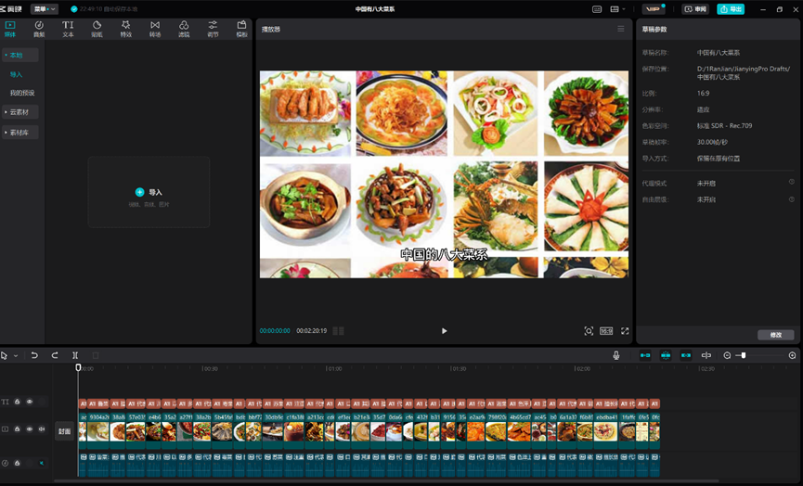Click the keyboard shortcuts icon in title bar

click(597, 9)
